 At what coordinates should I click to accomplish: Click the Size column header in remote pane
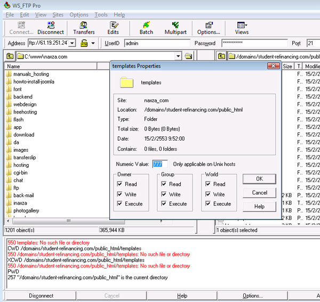click(x=287, y=66)
